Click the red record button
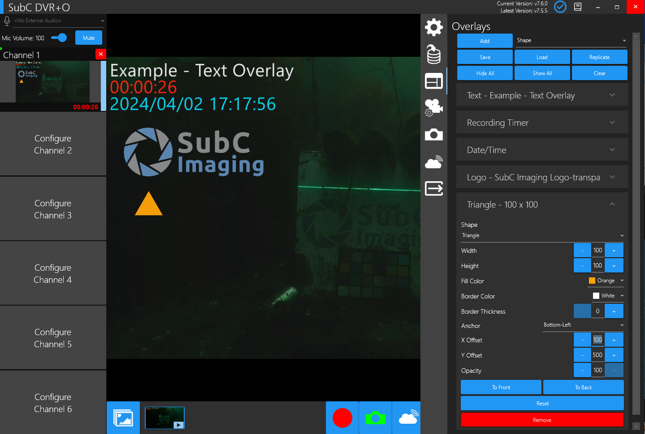The height and width of the screenshot is (434, 645). 342,418
